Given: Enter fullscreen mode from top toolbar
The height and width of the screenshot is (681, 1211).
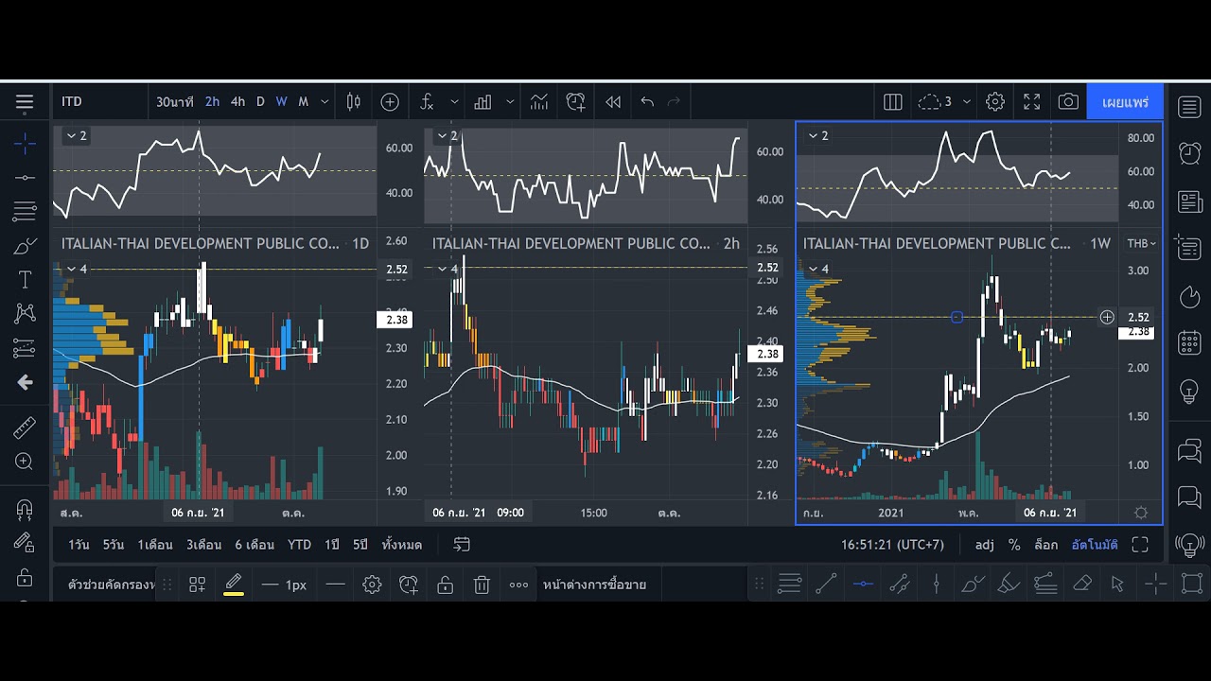Looking at the screenshot, I should [1032, 102].
